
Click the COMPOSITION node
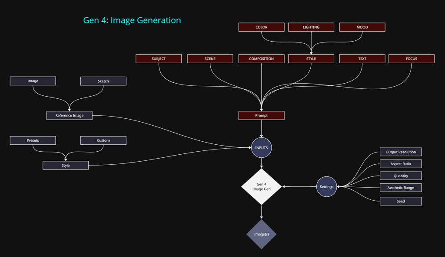point(261,59)
